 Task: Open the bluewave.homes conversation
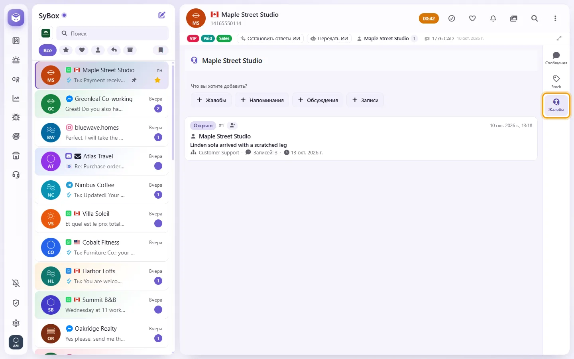[102, 132]
